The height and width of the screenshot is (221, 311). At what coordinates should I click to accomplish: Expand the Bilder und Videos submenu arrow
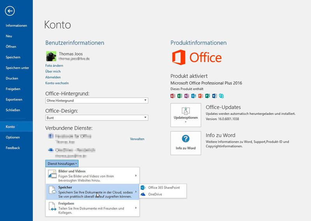tap(136, 176)
